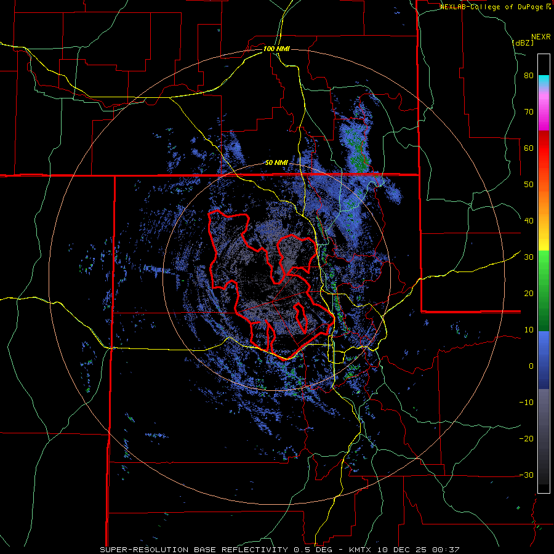Click the 50 value on the dBZ scale
The height and width of the screenshot is (554, 554).
529,185
